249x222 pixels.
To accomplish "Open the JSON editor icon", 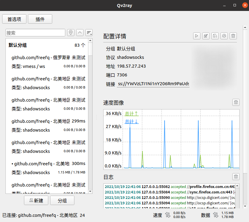I will tap(215, 36).
